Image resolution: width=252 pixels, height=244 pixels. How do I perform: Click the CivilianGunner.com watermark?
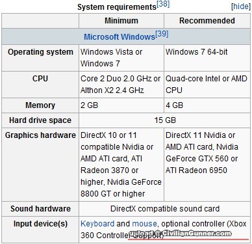pyautogui.click(x=180, y=234)
